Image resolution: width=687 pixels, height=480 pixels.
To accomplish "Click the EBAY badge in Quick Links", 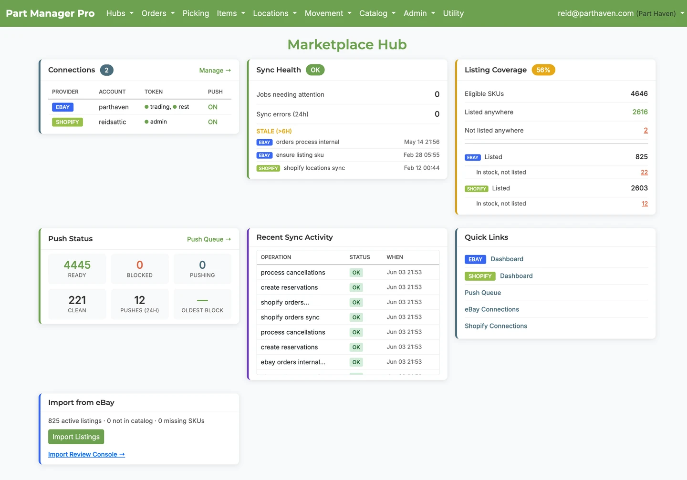I will click(x=475, y=259).
